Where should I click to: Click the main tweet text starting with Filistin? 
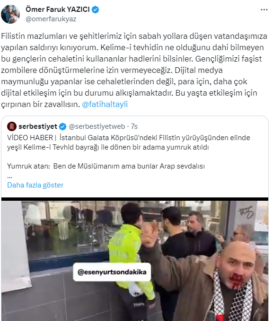click(134, 70)
